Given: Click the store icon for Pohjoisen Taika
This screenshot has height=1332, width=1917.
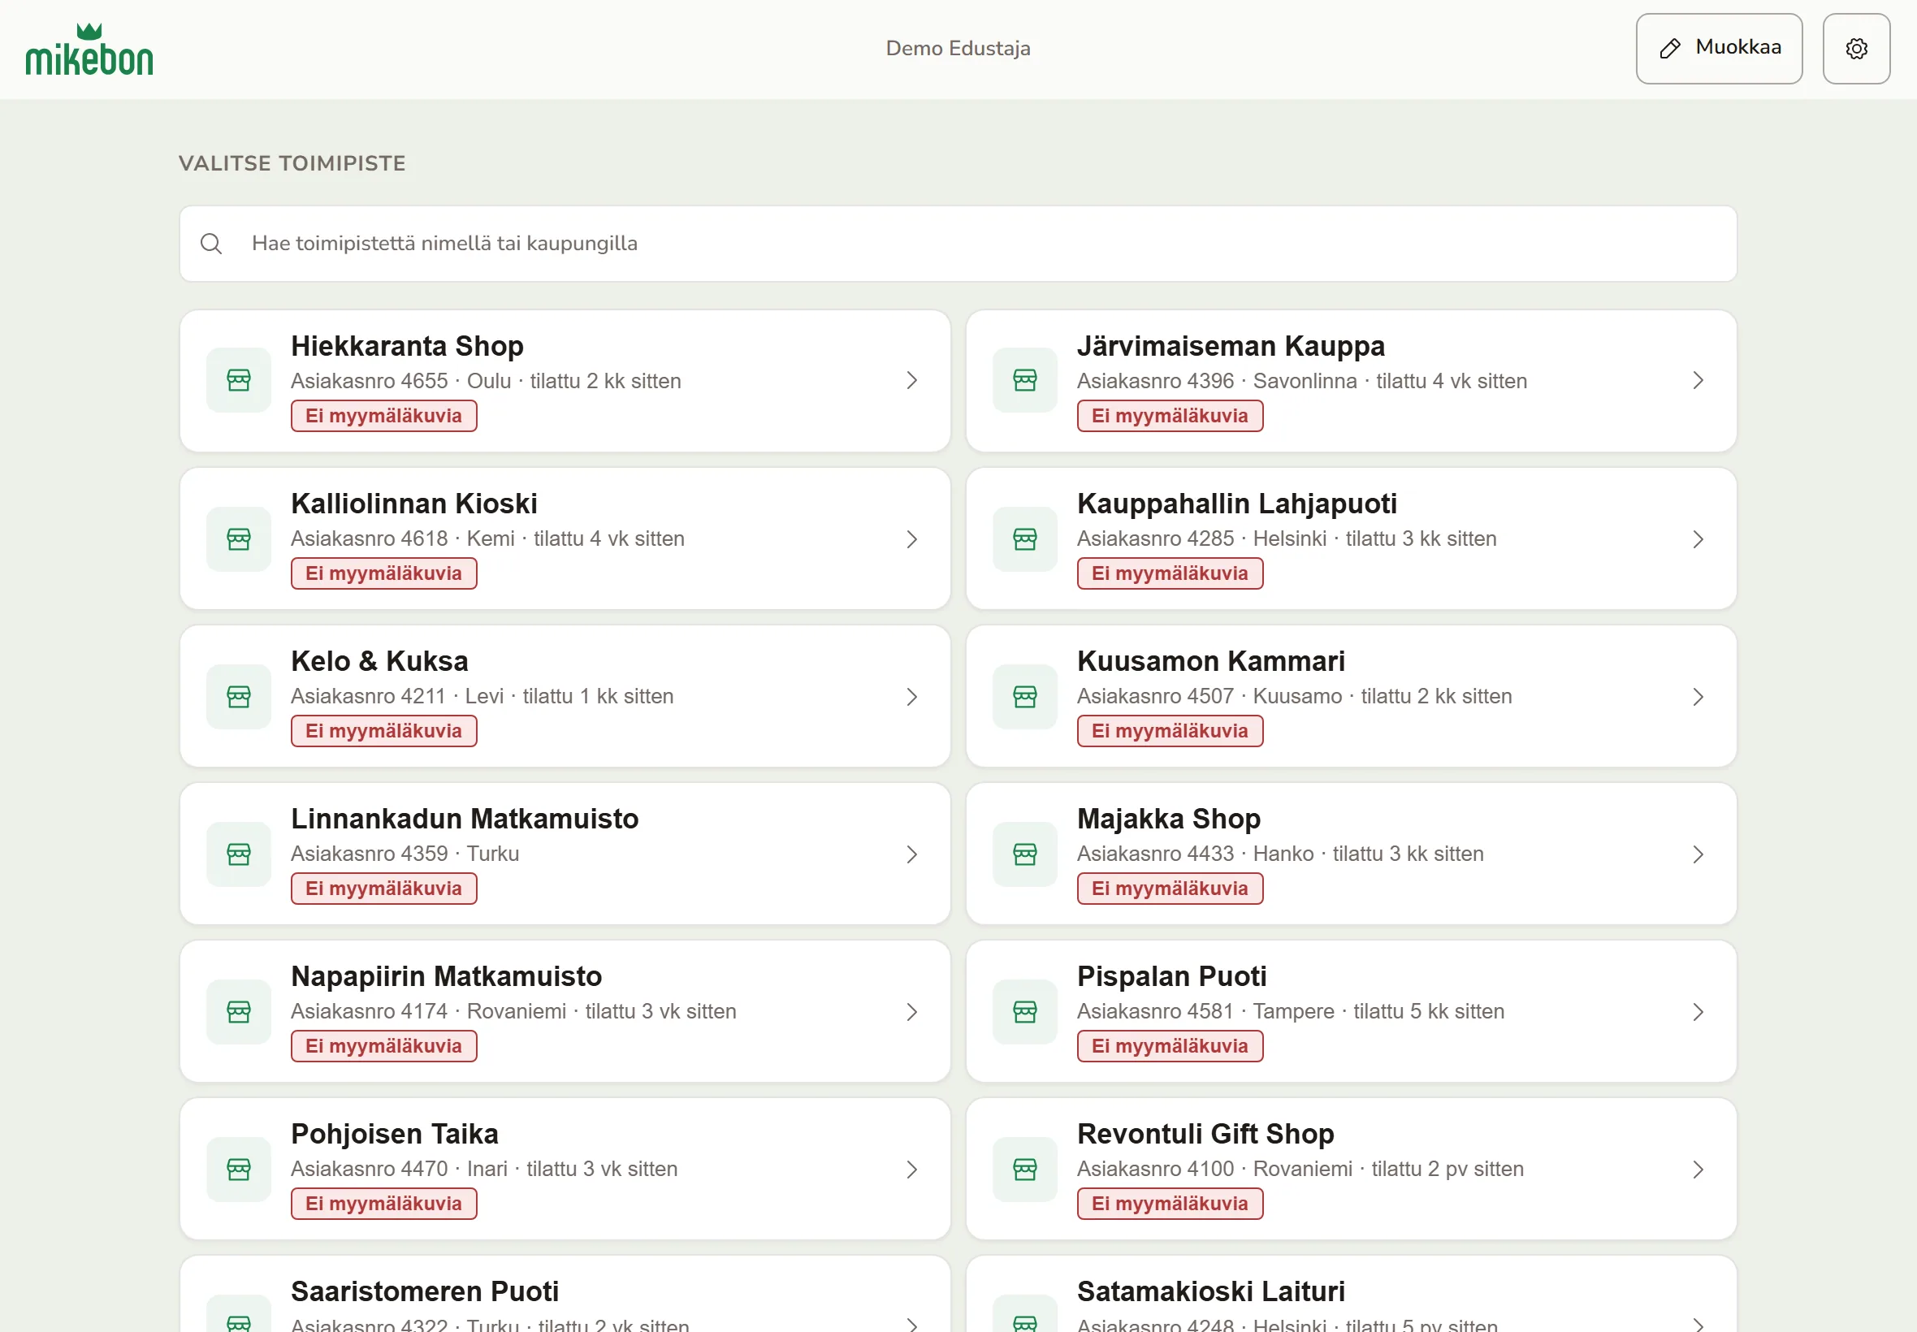Looking at the screenshot, I should 239,1170.
